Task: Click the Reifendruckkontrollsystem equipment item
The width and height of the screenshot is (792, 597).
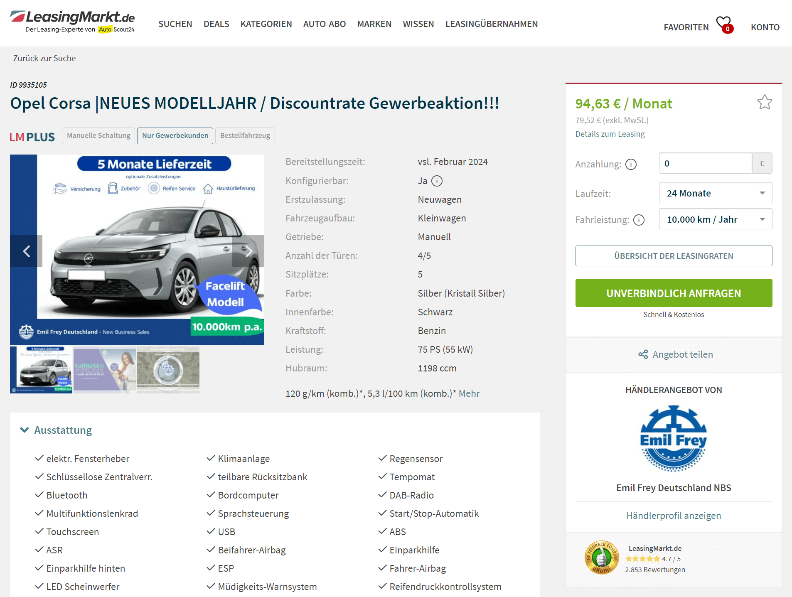Action: tap(445, 587)
